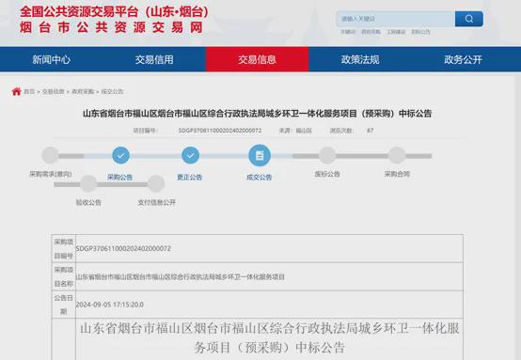Click the 成交公告 step label
This screenshot has width=521, height=360.
(x=260, y=178)
